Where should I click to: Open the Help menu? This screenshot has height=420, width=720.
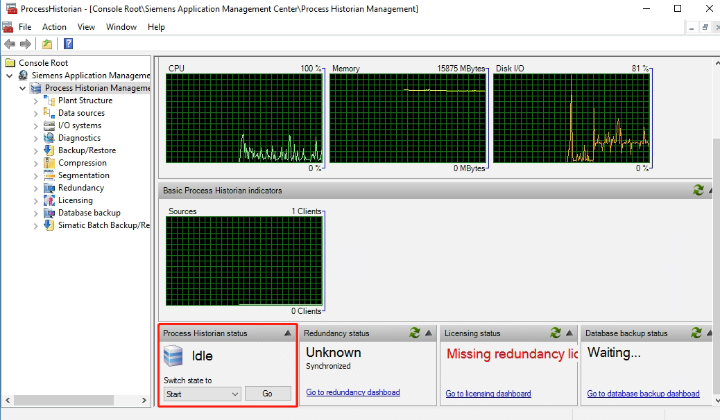click(x=156, y=27)
